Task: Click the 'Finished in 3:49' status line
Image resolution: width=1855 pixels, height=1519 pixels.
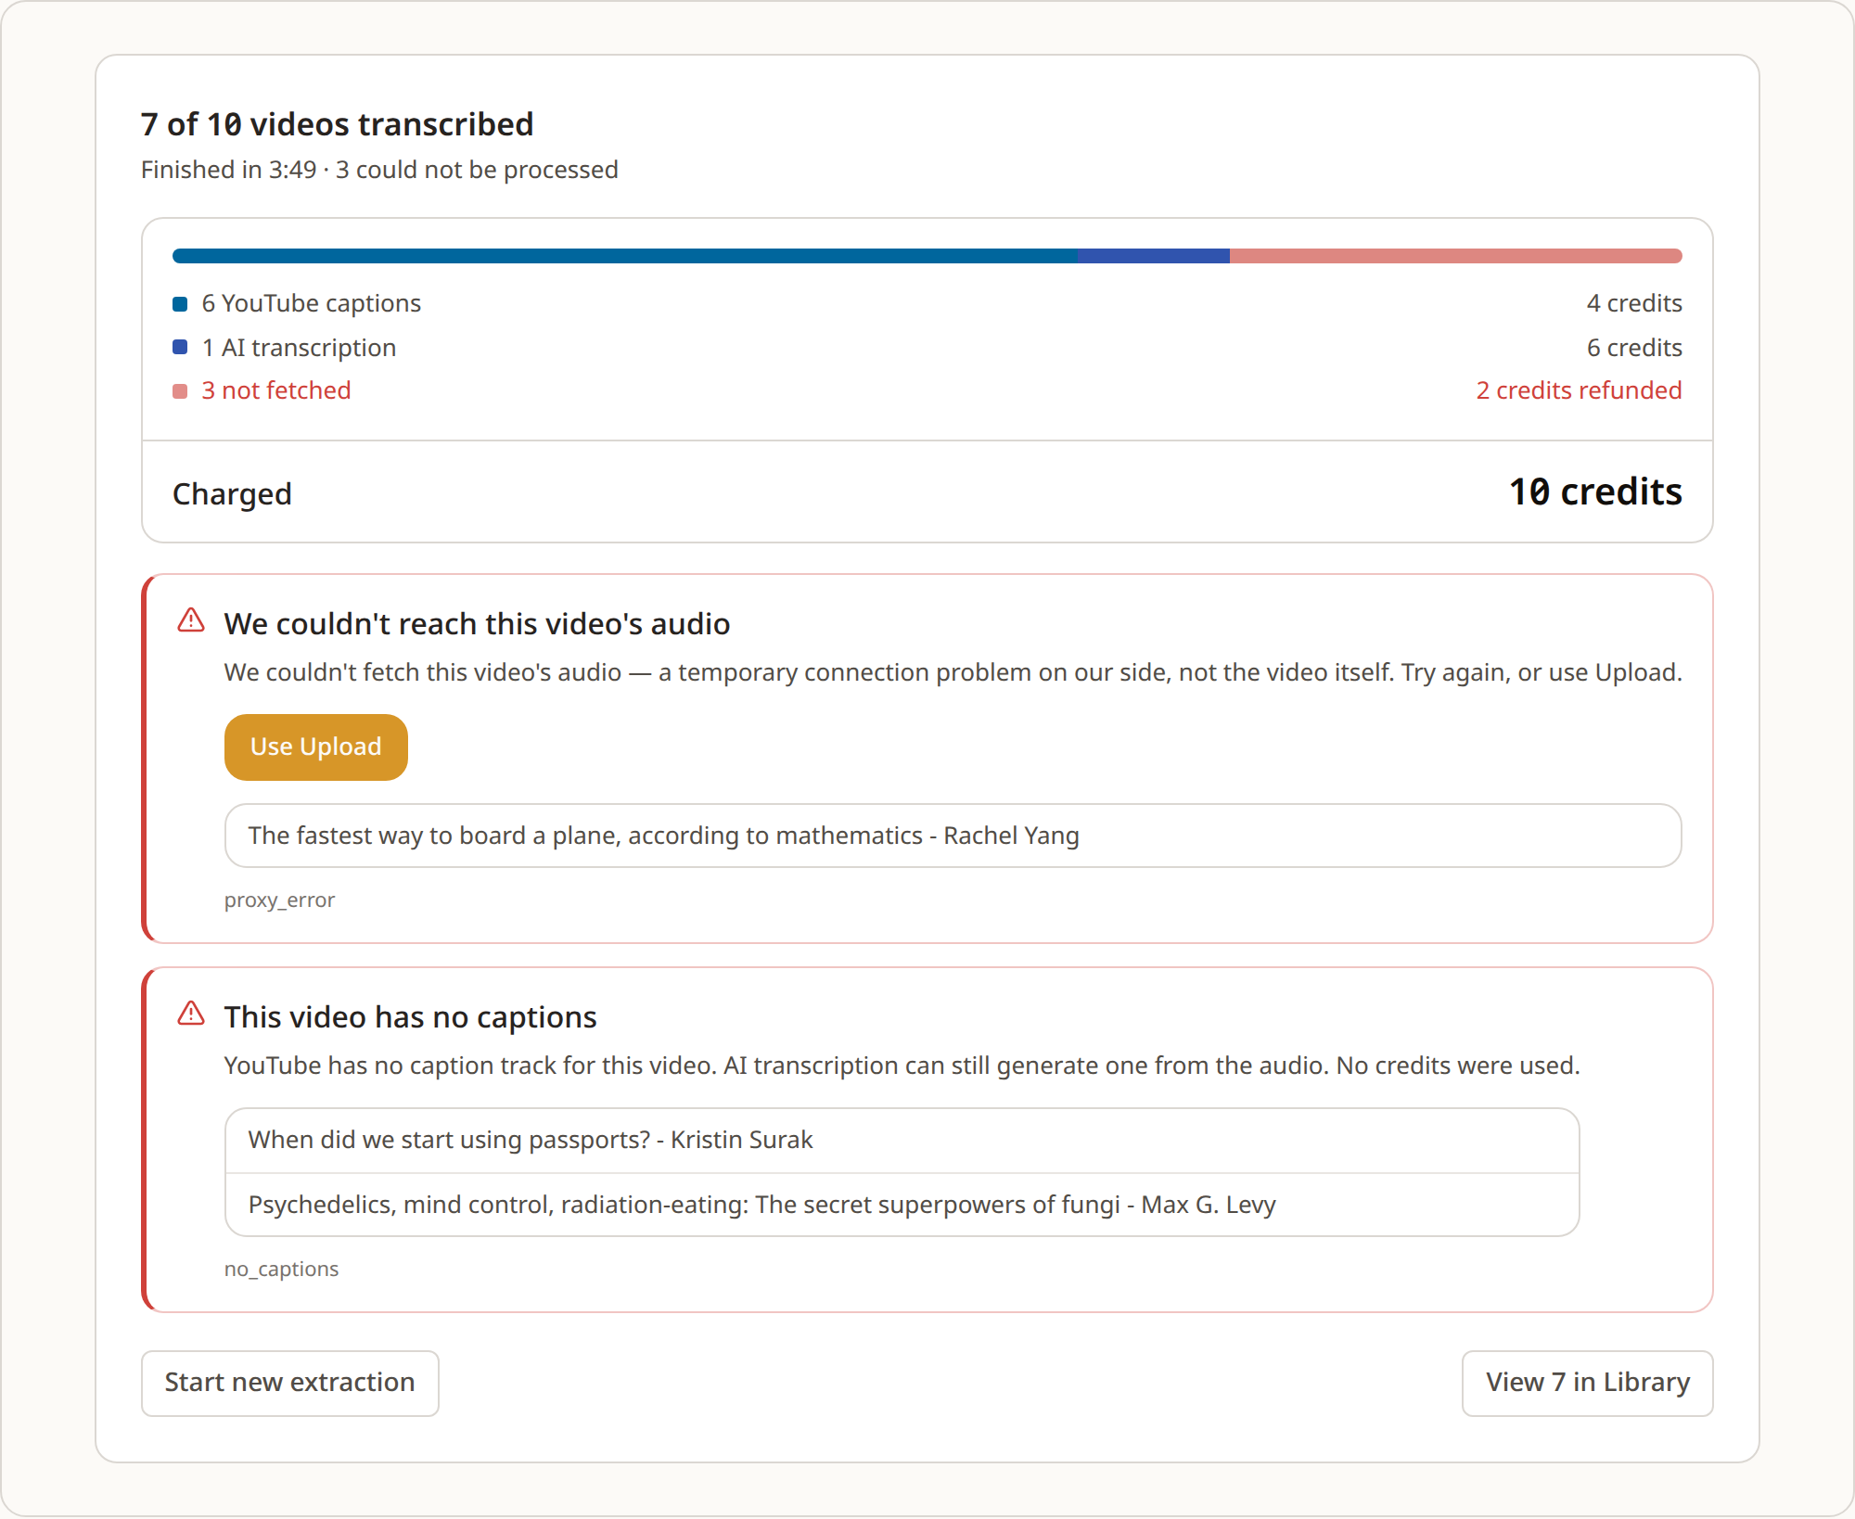Action: (379, 170)
